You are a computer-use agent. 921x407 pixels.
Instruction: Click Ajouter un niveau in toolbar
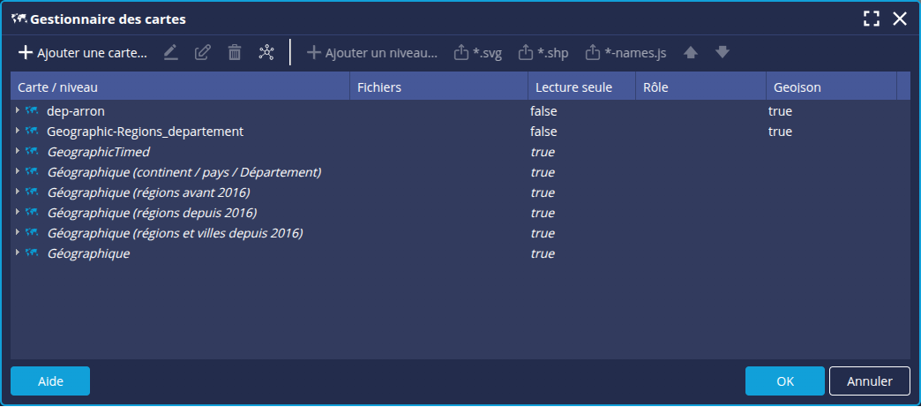click(372, 53)
